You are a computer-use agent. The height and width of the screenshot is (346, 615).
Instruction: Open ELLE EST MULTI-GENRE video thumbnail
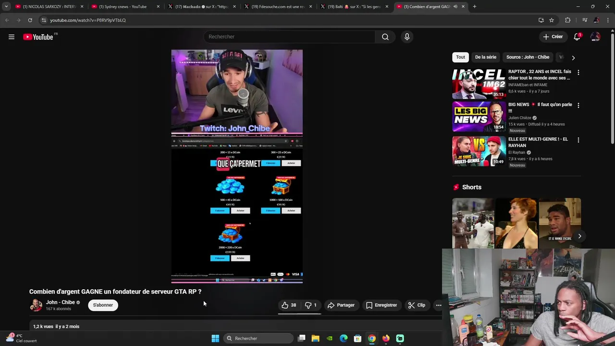point(479,151)
